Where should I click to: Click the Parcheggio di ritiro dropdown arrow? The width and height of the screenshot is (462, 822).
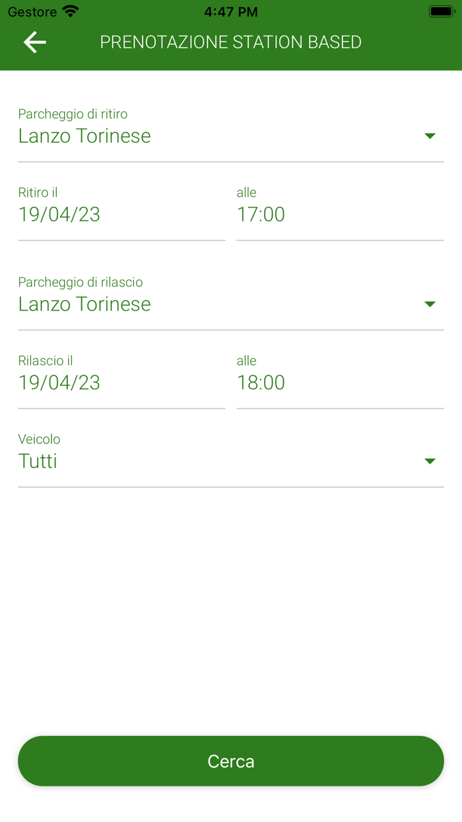point(430,136)
